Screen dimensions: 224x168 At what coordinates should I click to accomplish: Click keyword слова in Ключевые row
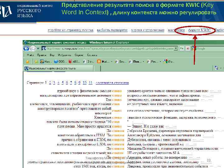click(117, 118)
